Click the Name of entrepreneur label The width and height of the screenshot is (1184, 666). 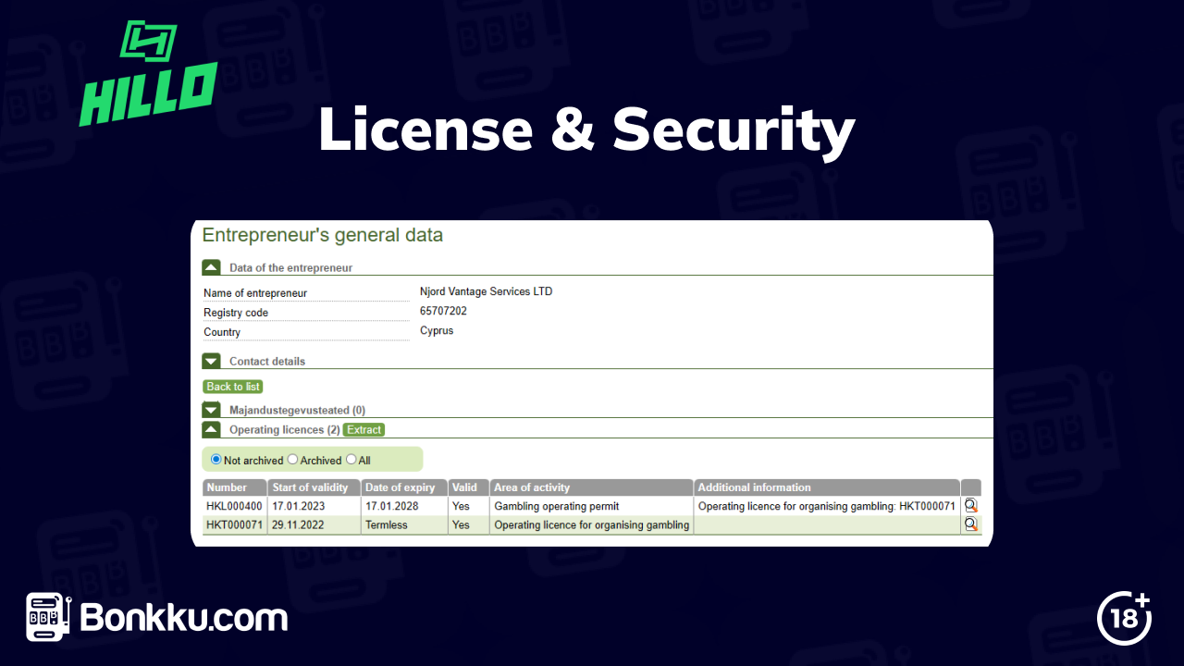[x=255, y=293]
